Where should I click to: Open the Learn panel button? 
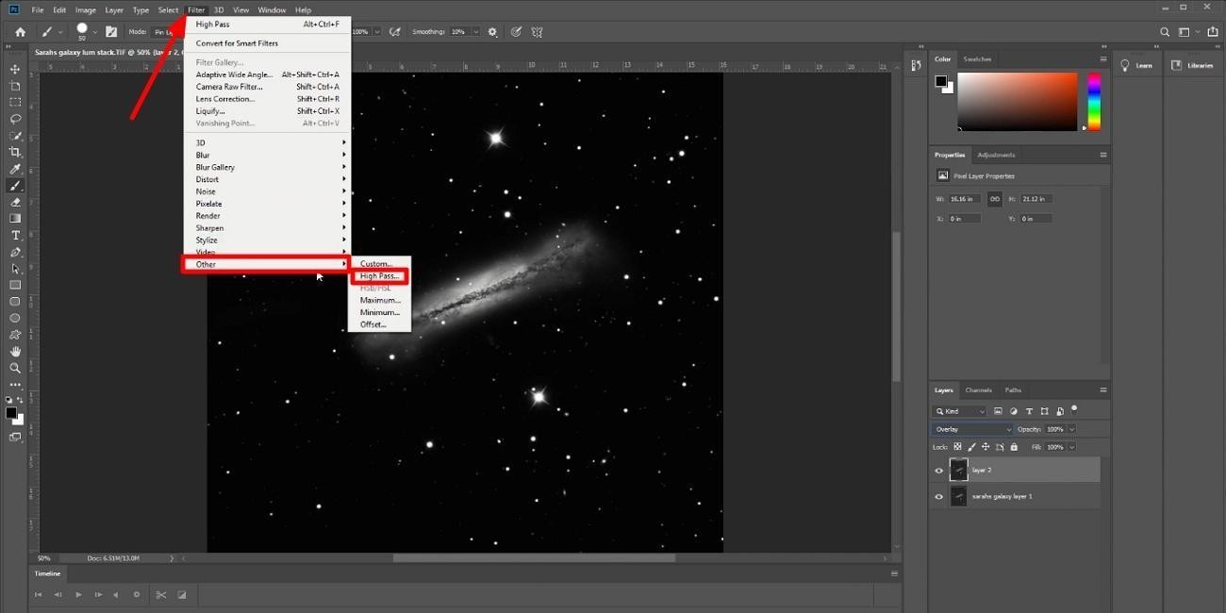(1136, 65)
